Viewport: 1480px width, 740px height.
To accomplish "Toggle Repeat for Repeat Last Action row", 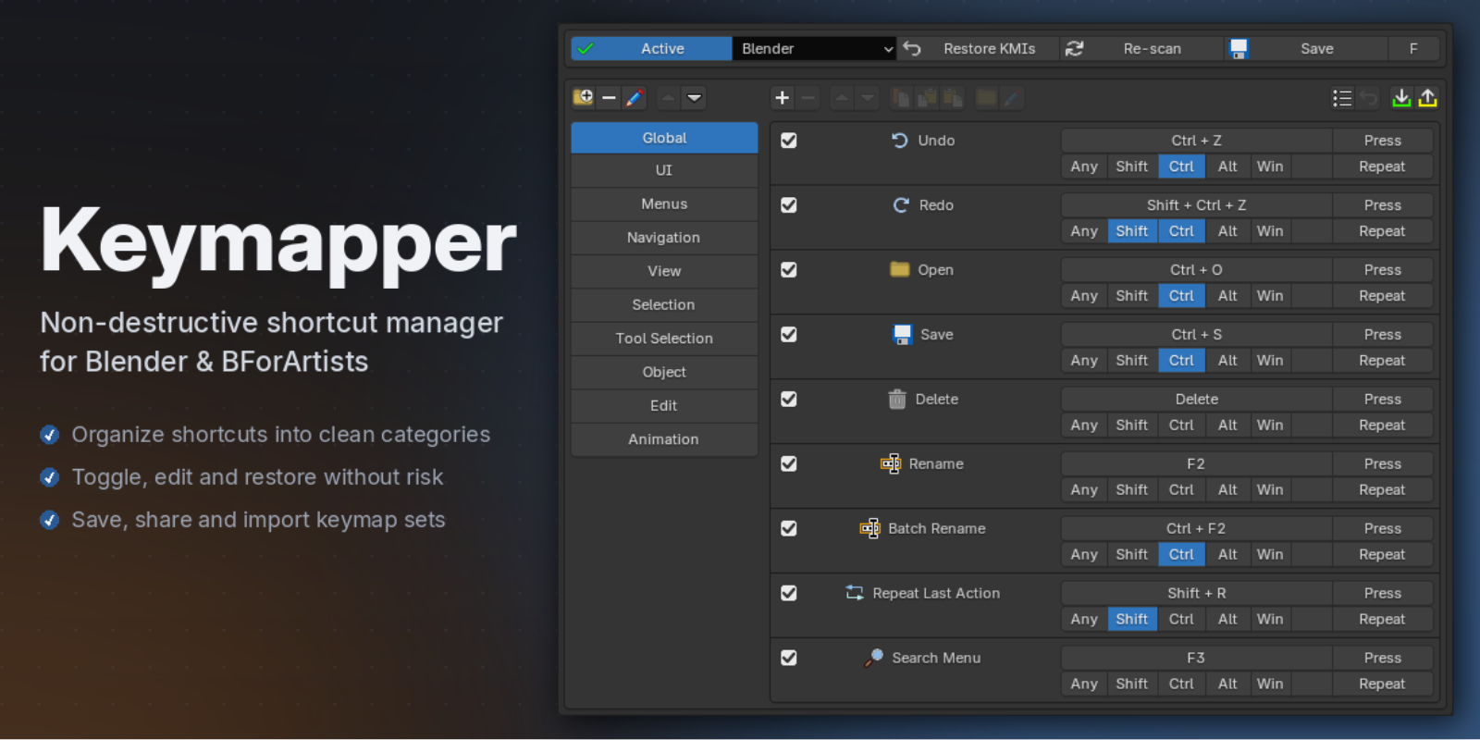I will 1383,620.
